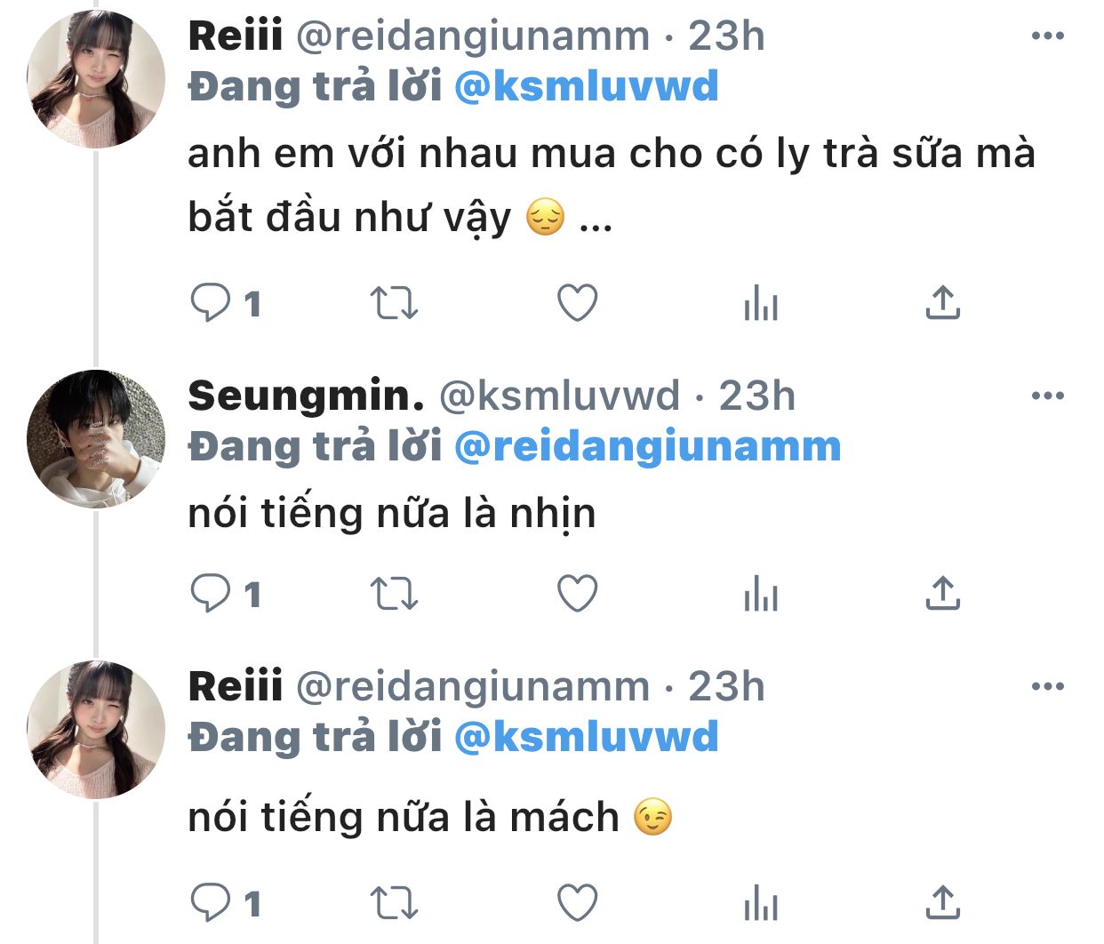Screen dimensions: 1104x944
Task: View analytics for Reiii's first tweet
Action: click(760, 303)
